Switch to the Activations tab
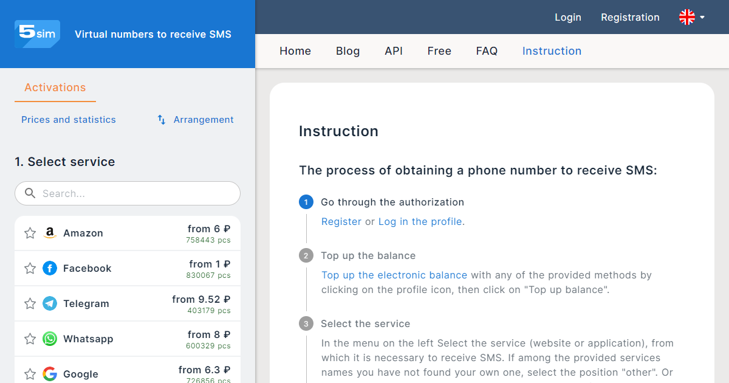The height and width of the screenshot is (383, 729). pos(55,88)
